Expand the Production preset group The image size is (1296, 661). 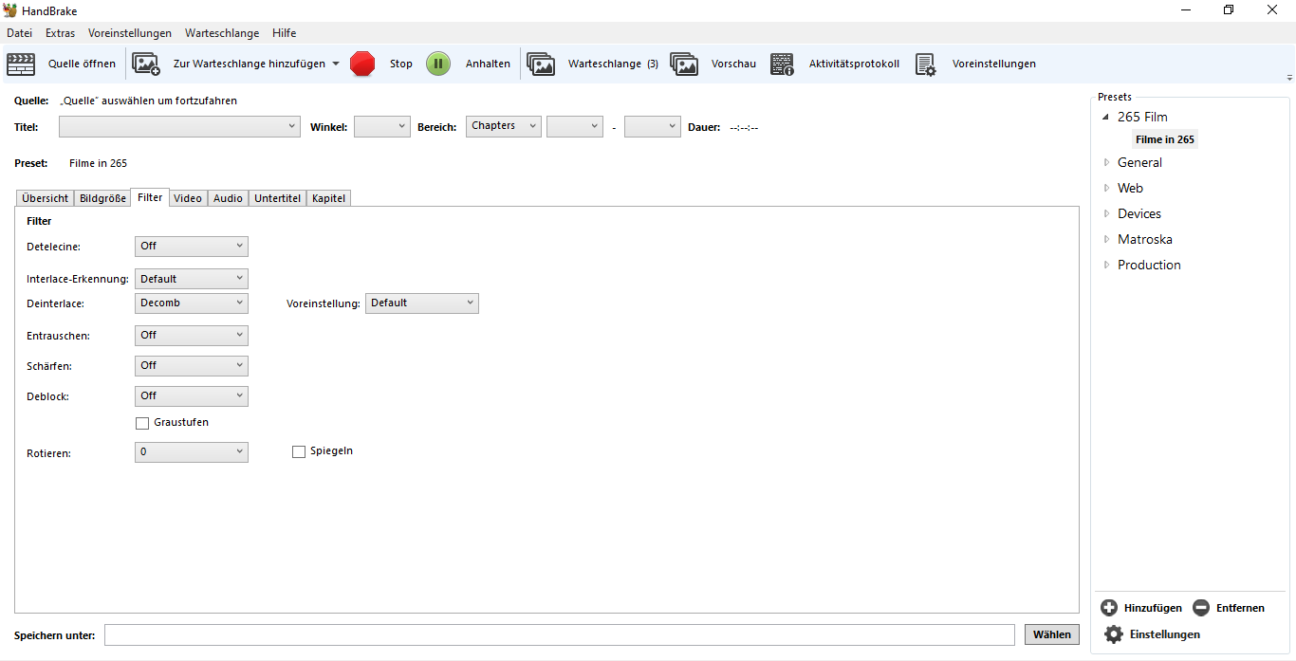[1106, 265]
